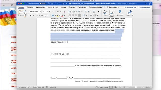Image resolution: width=161 pixels, height=90 pixels.
Task: Start Dictate (Диктовать)
Action: (x=120, y=13)
